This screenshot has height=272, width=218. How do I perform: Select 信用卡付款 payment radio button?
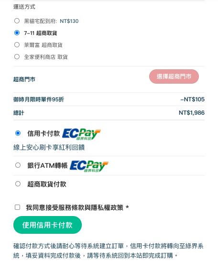point(18,133)
